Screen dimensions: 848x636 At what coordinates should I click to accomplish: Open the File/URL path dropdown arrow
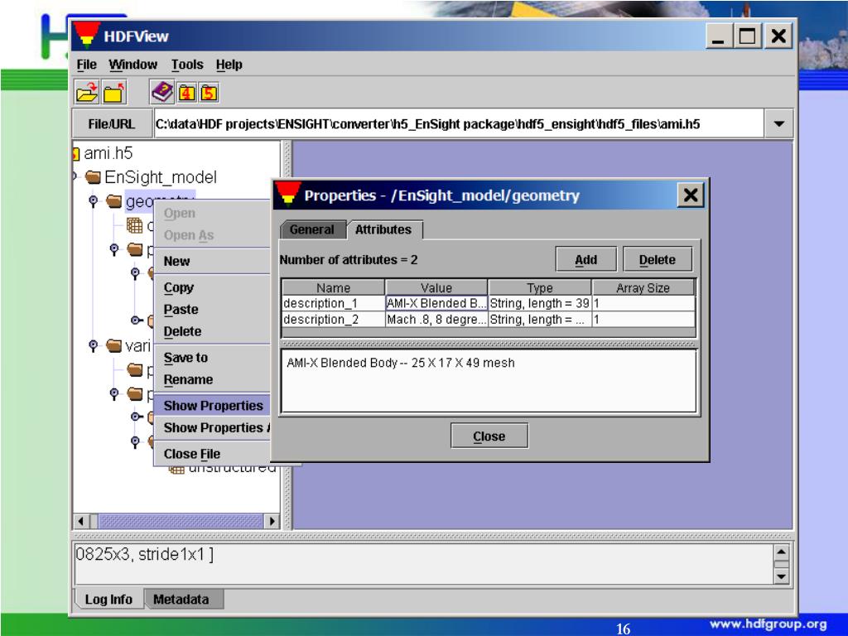point(778,123)
